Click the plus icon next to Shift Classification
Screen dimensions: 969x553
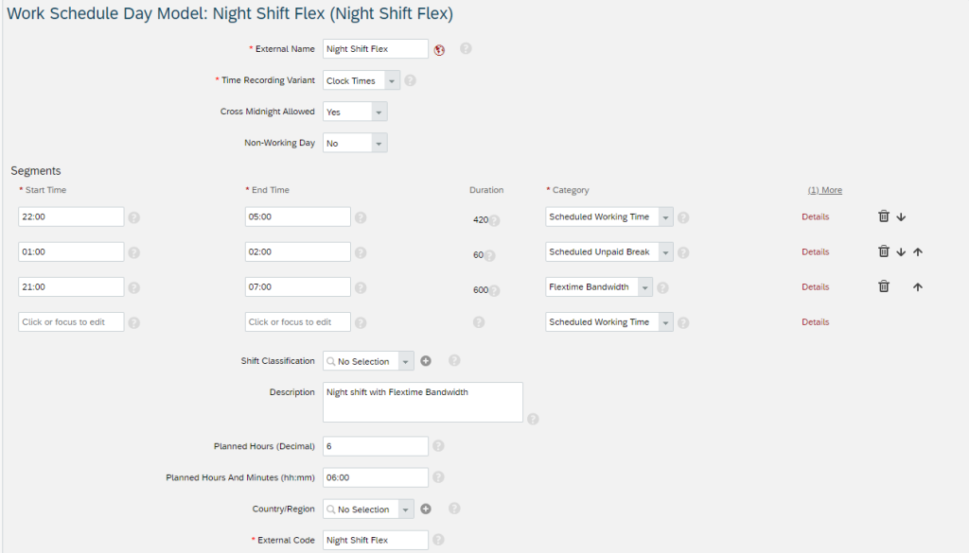point(426,361)
